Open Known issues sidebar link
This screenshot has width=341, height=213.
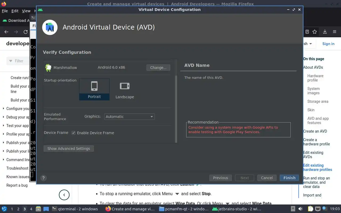click(x=18, y=177)
